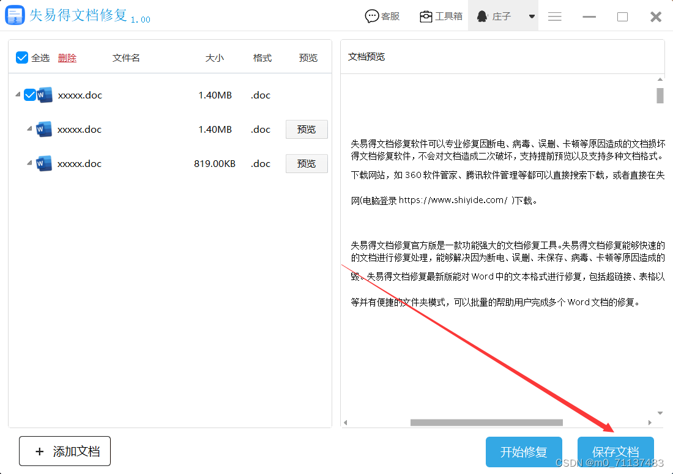Click preview scroll left arrow
The image size is (673, 474).
345,423
